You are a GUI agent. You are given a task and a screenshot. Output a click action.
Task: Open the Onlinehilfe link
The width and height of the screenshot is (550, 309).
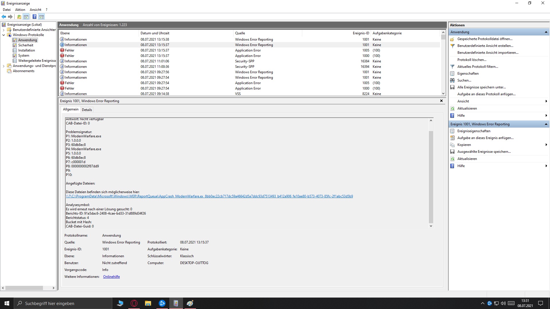tap(111, 277)
